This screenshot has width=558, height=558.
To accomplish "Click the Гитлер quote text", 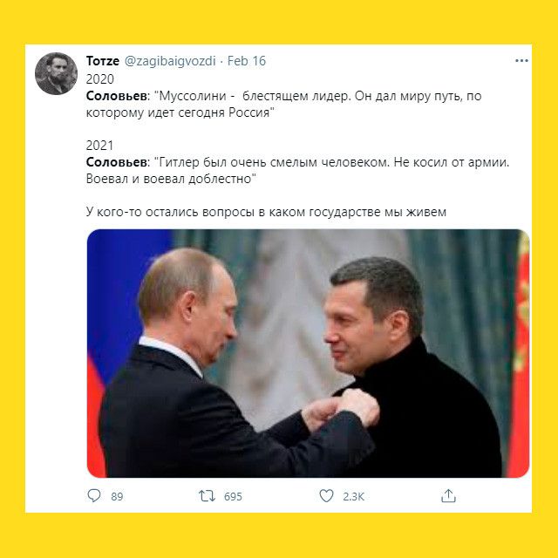I will tap(298, 171).
